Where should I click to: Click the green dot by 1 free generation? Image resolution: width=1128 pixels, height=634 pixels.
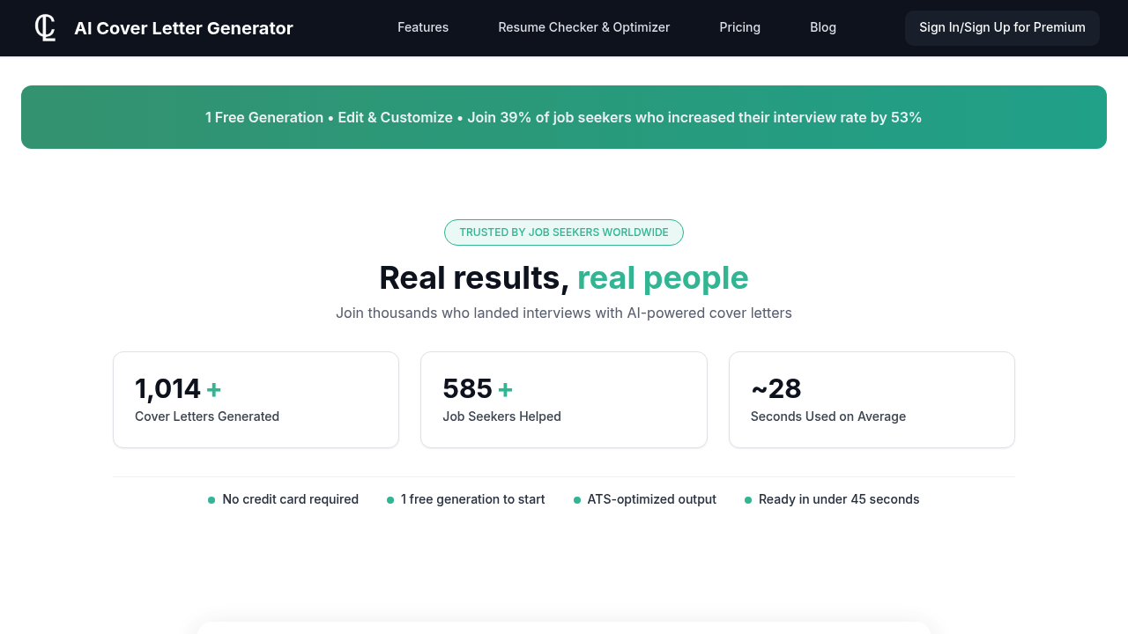tap(390, 499)
